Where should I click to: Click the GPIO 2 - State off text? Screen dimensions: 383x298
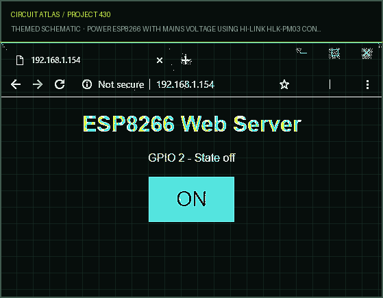192,158
